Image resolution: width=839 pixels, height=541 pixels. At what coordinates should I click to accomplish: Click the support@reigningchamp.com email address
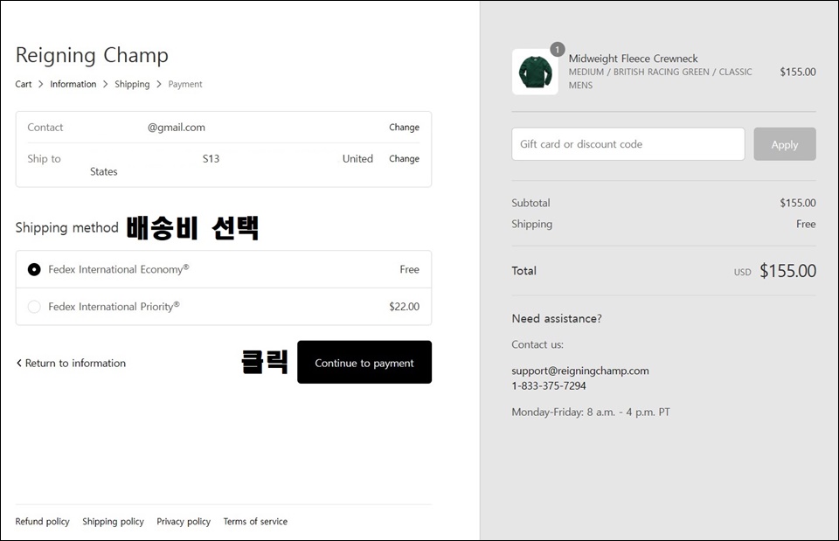580,371
